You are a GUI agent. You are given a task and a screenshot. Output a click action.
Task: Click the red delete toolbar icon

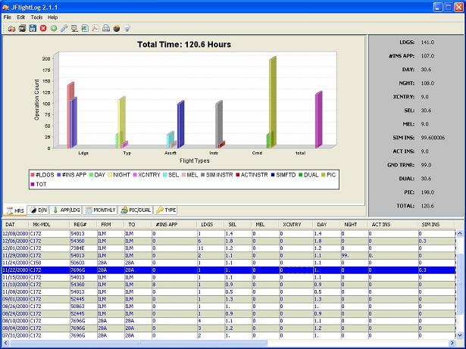43,28
